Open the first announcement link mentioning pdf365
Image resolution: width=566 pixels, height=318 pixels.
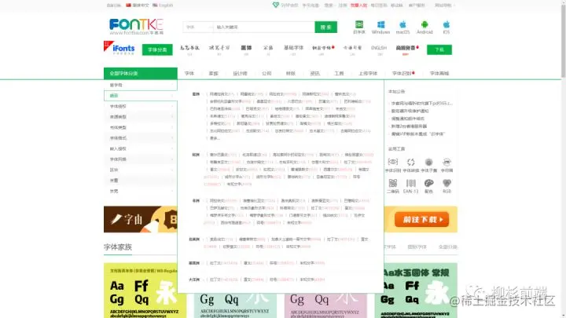[x=421, y=103]
